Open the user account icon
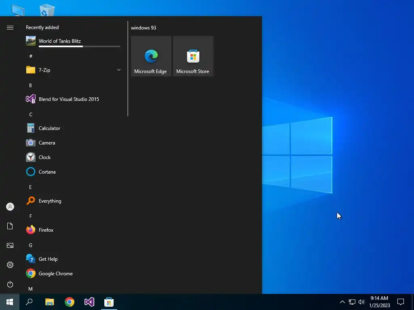 pyautogui.click(x=10, y=207)
